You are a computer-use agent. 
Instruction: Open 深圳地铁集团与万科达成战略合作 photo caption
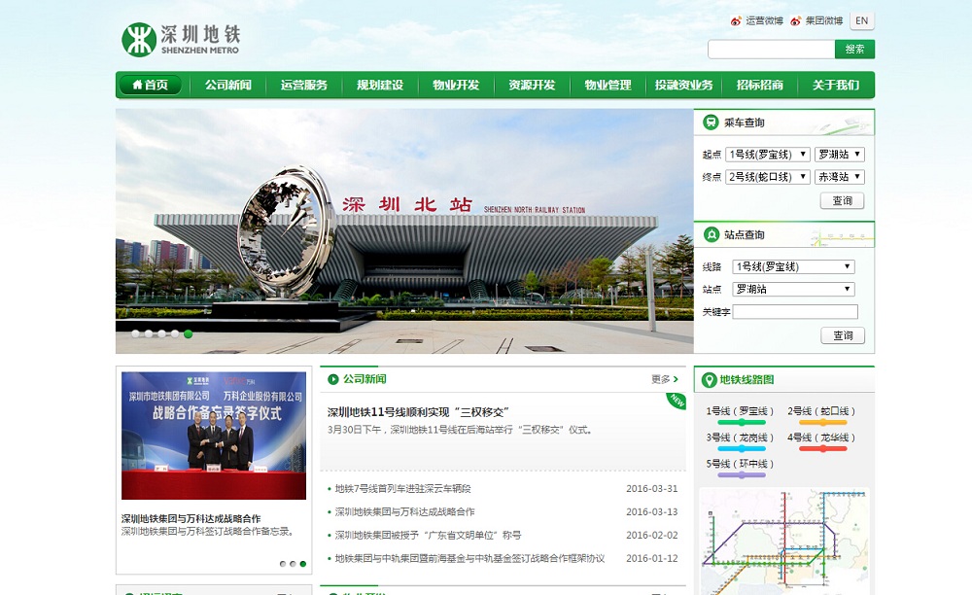(191, 518)
